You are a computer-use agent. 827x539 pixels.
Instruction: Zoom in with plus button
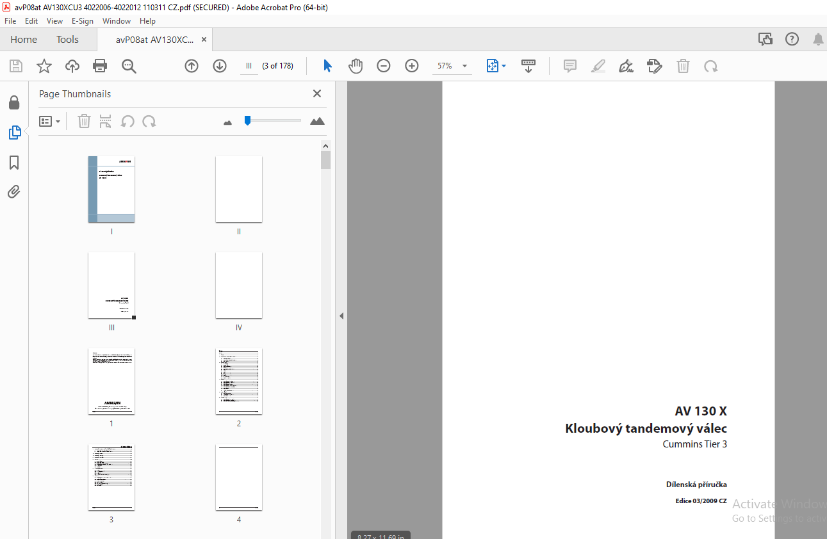(412, 66)
